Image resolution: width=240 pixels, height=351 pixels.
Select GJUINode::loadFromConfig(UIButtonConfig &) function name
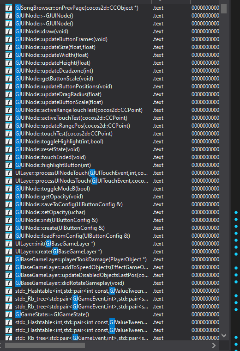(x=72, y=236)
